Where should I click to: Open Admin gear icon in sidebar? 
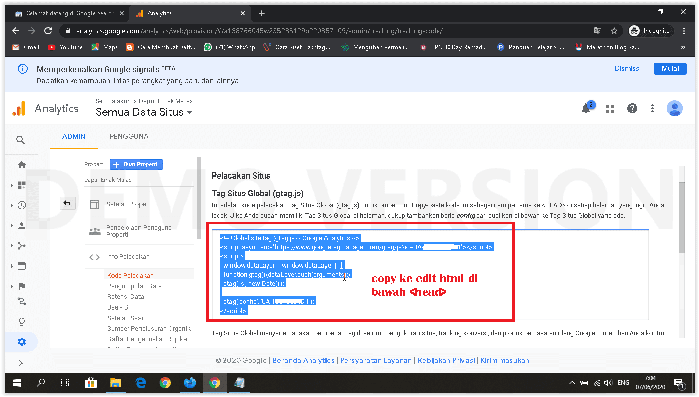pos(21,342)
